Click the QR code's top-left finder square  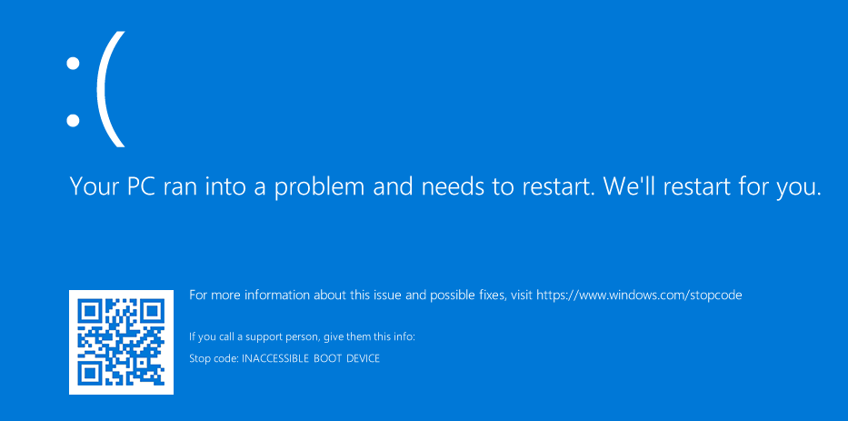click(90, 311)
